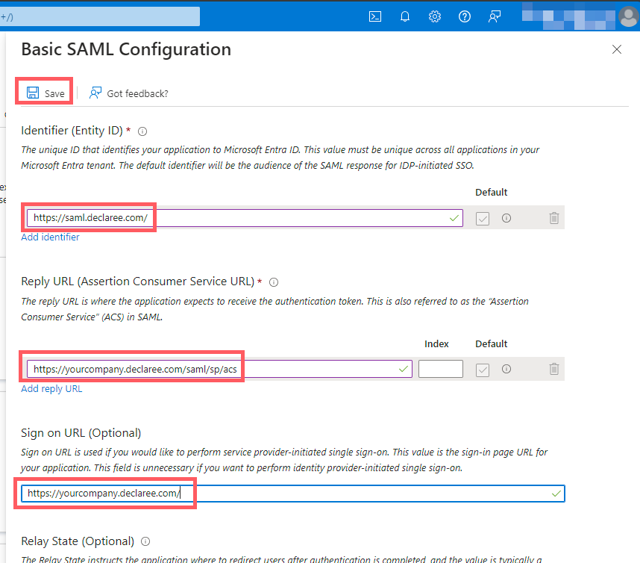This screenshot has width=640, height=563.
Task: View the Reply URL info tooltip
Action: [274, 282]
